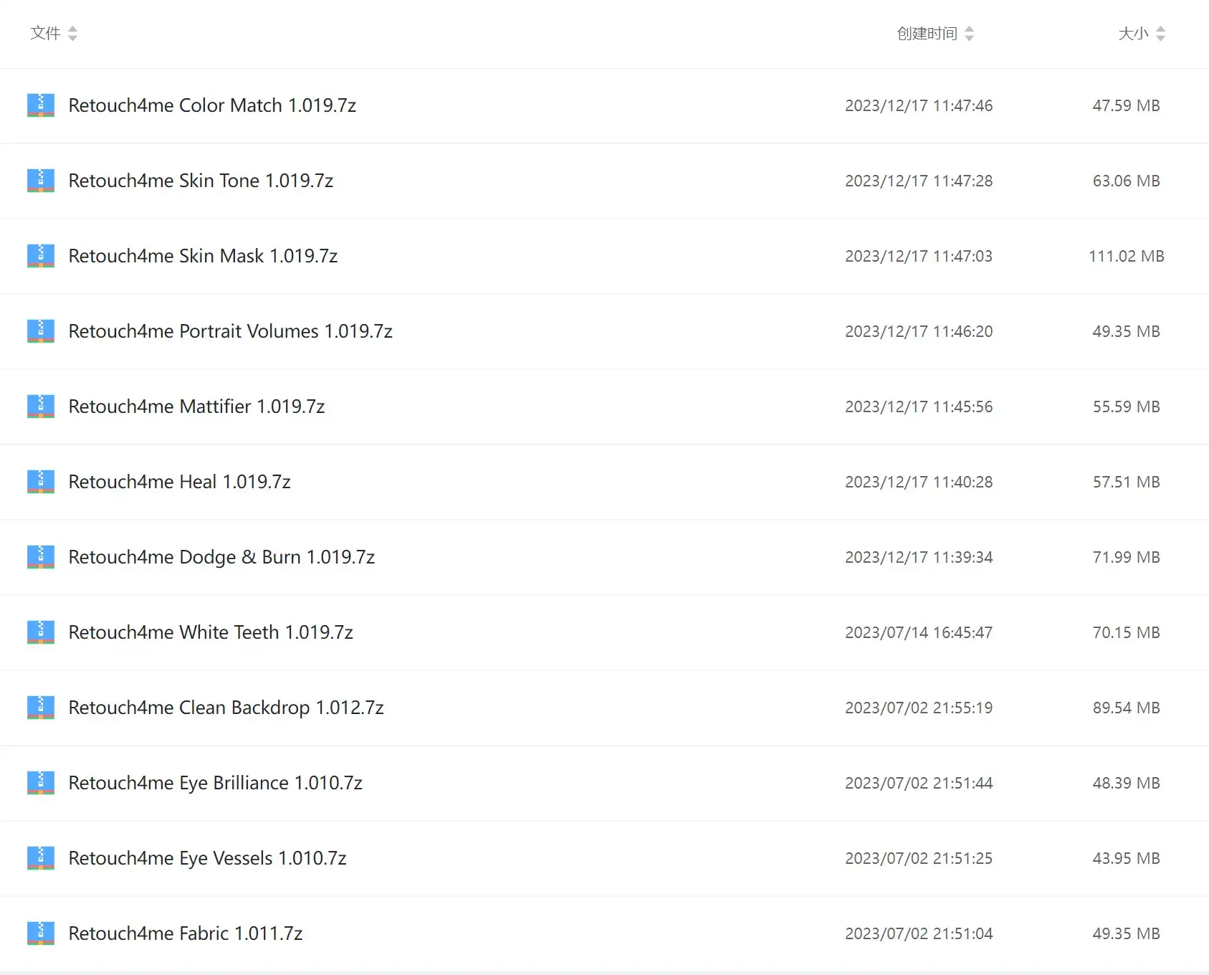Screen dimensions: 1209x975
Task: Open Retouch4me Dodge & Burn 1.019.7z
Action: tap(221, 557)
